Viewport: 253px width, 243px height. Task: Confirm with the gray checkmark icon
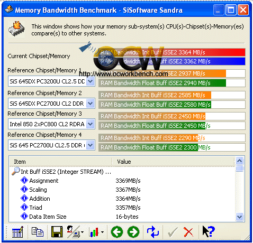(173, 232)
